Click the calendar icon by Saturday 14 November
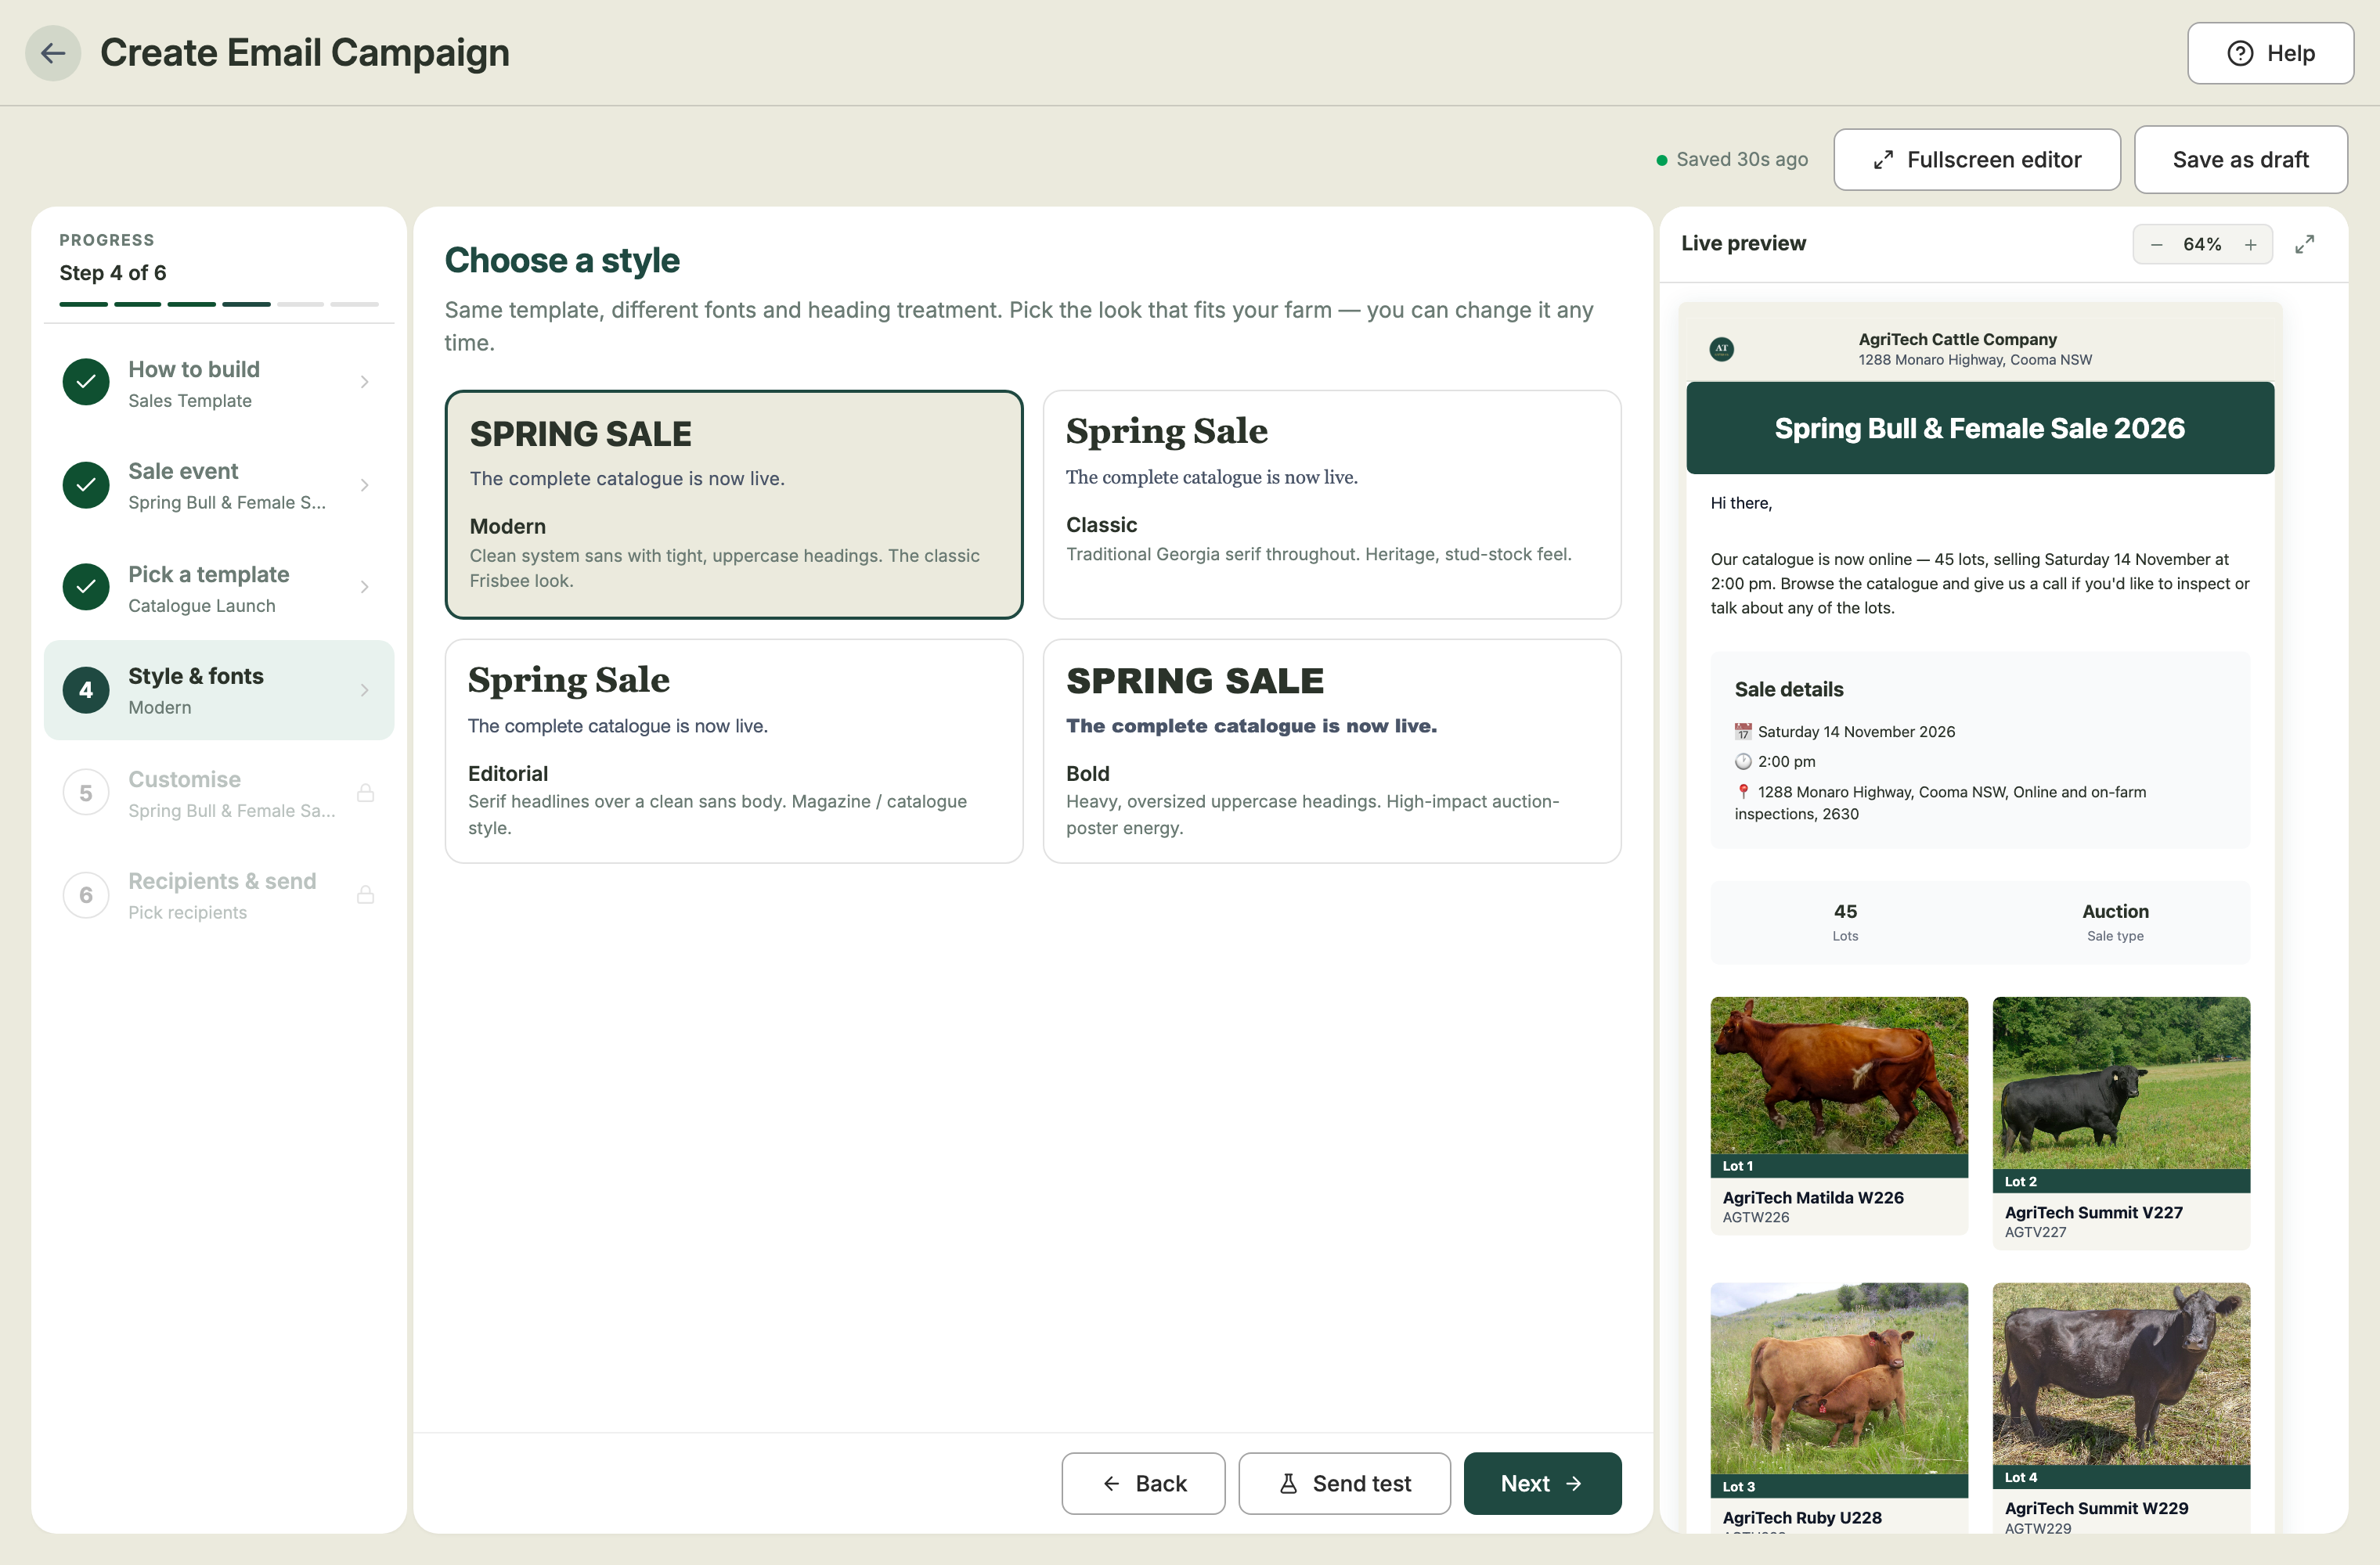Image resolution: width=2380 pixels, height=1565 pixels. [1743, 732]
